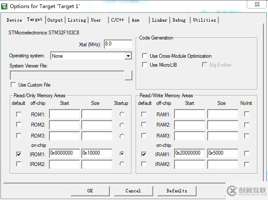This screenshot has height=200, width=268.
Task: Click the ROM3 Size field
Action: 97,136
